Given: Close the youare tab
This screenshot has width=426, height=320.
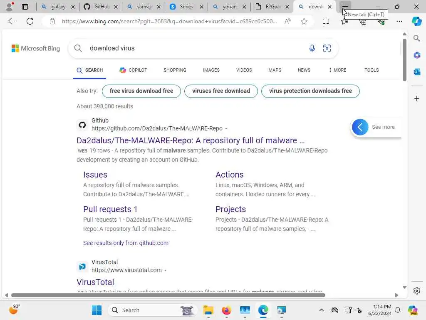Looking at the screenshot, I should coord(244,7).
